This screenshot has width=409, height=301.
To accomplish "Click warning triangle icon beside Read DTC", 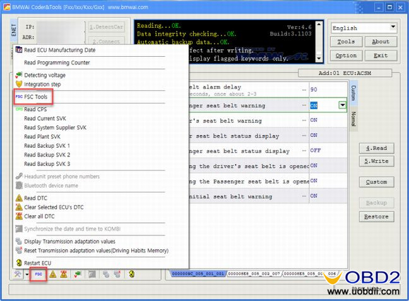I will tap(19, 198).
